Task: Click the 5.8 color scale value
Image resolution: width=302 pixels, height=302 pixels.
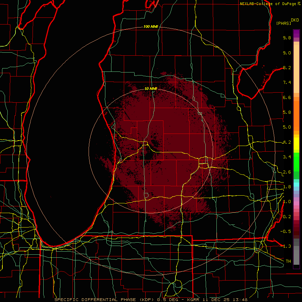Action: point(287,112)
